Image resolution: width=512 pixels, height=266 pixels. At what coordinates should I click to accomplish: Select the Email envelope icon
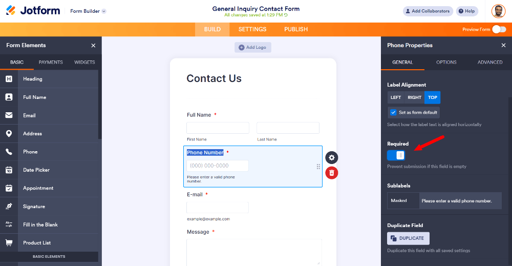[x=9, y=115]
